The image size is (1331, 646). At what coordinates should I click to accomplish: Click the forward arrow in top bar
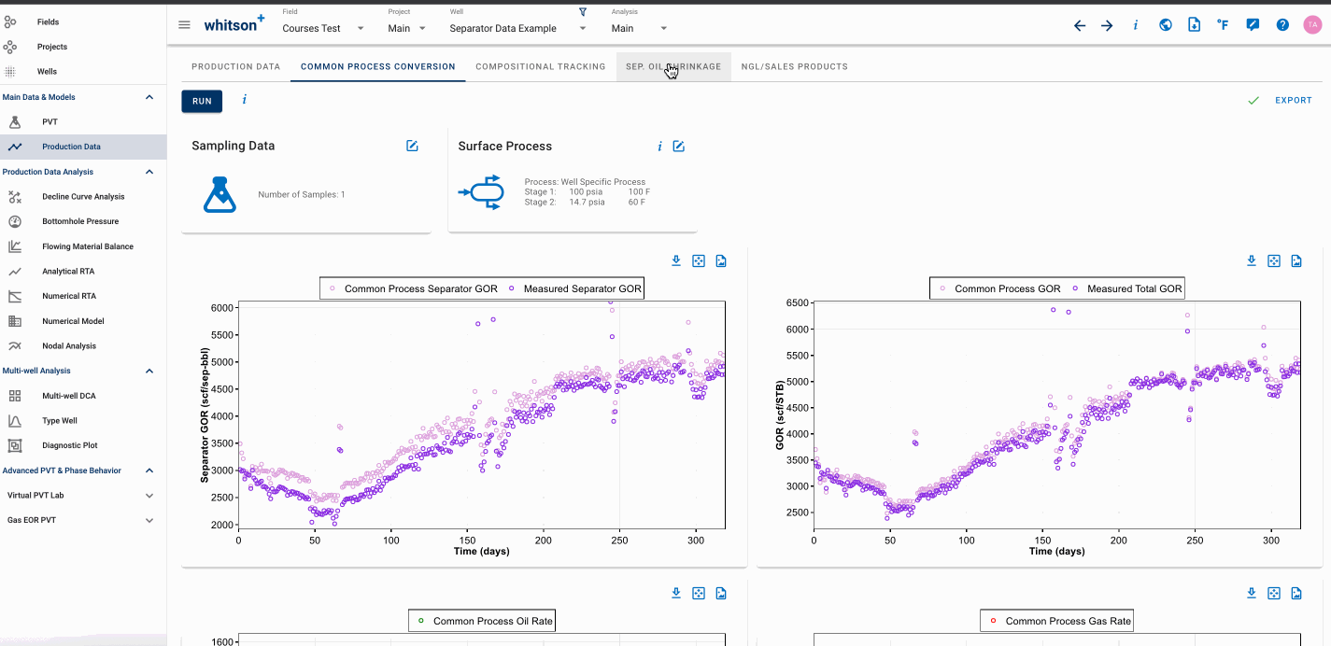click(1107, 25)
